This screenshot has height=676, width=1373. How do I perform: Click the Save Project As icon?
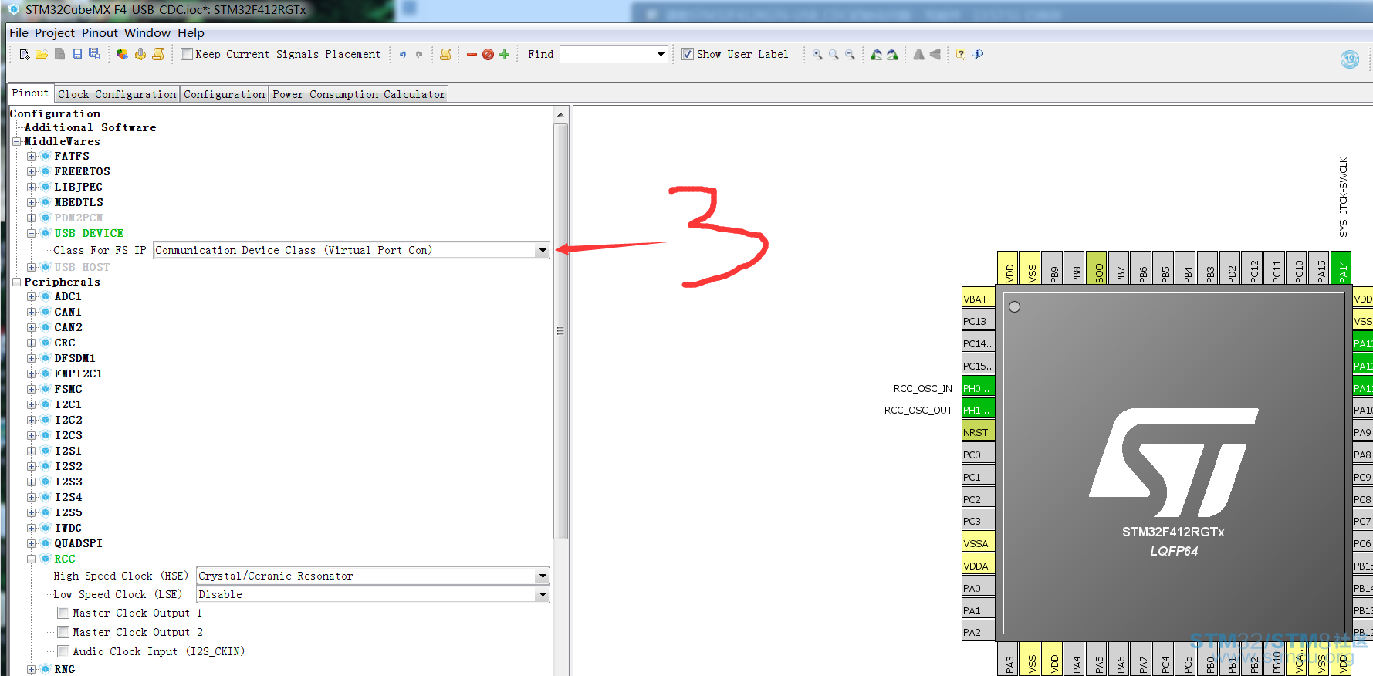[x=94, y=54]
